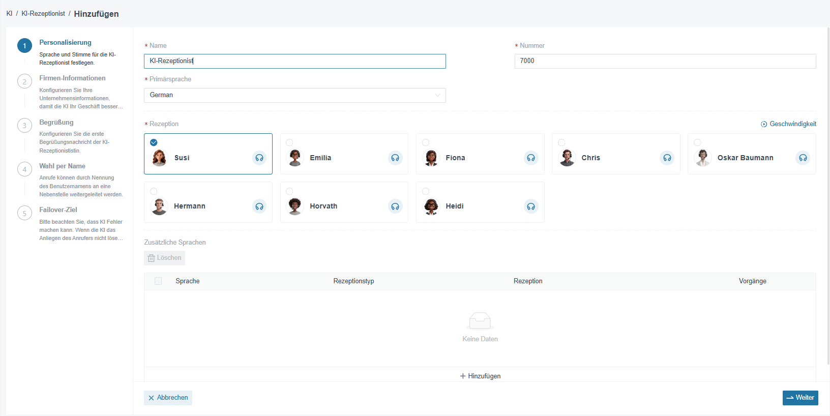Click the Vorgänge column header
The width and height of the screenshot is (830, 416).
(x=752, y=281)
